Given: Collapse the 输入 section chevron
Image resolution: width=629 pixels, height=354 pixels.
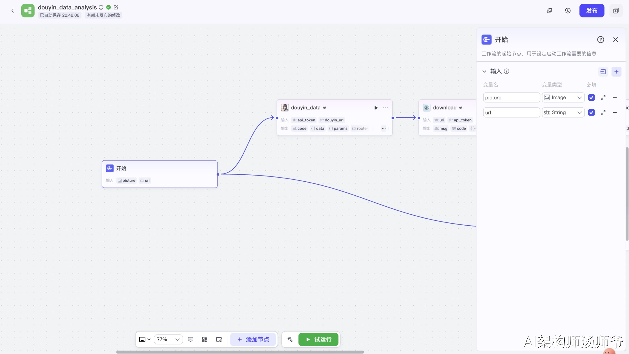Looking at the screenshot, I should (x=484, y=71).
